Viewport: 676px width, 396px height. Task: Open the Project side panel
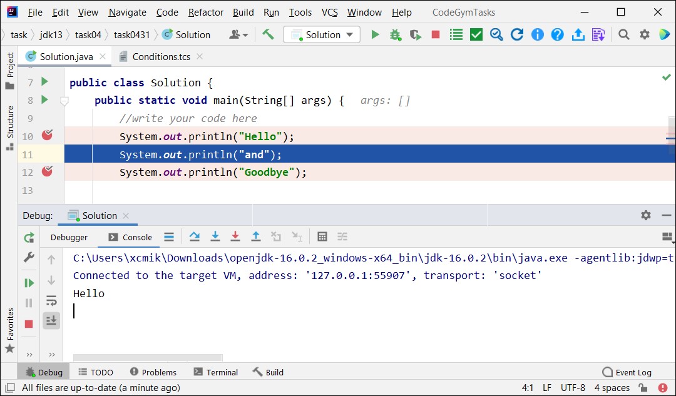9,70
